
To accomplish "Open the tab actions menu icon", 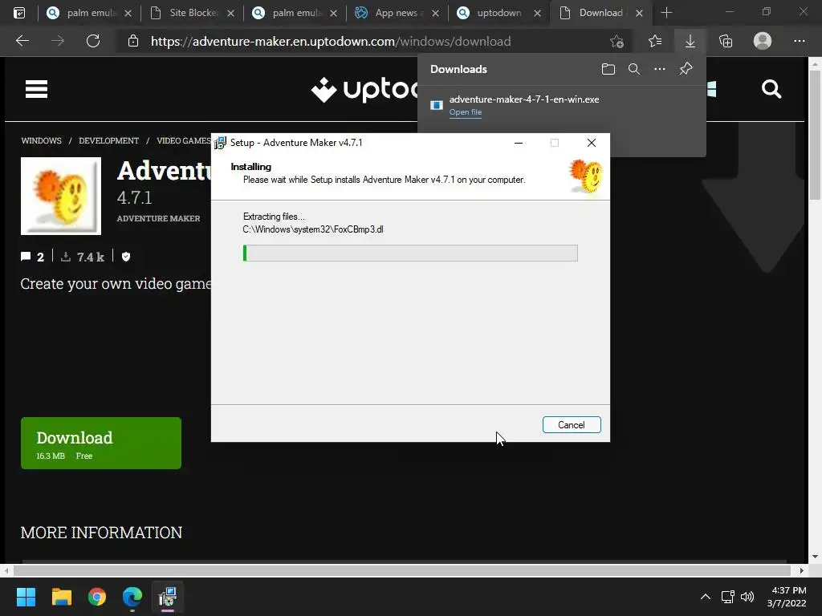I will point(19,13).
